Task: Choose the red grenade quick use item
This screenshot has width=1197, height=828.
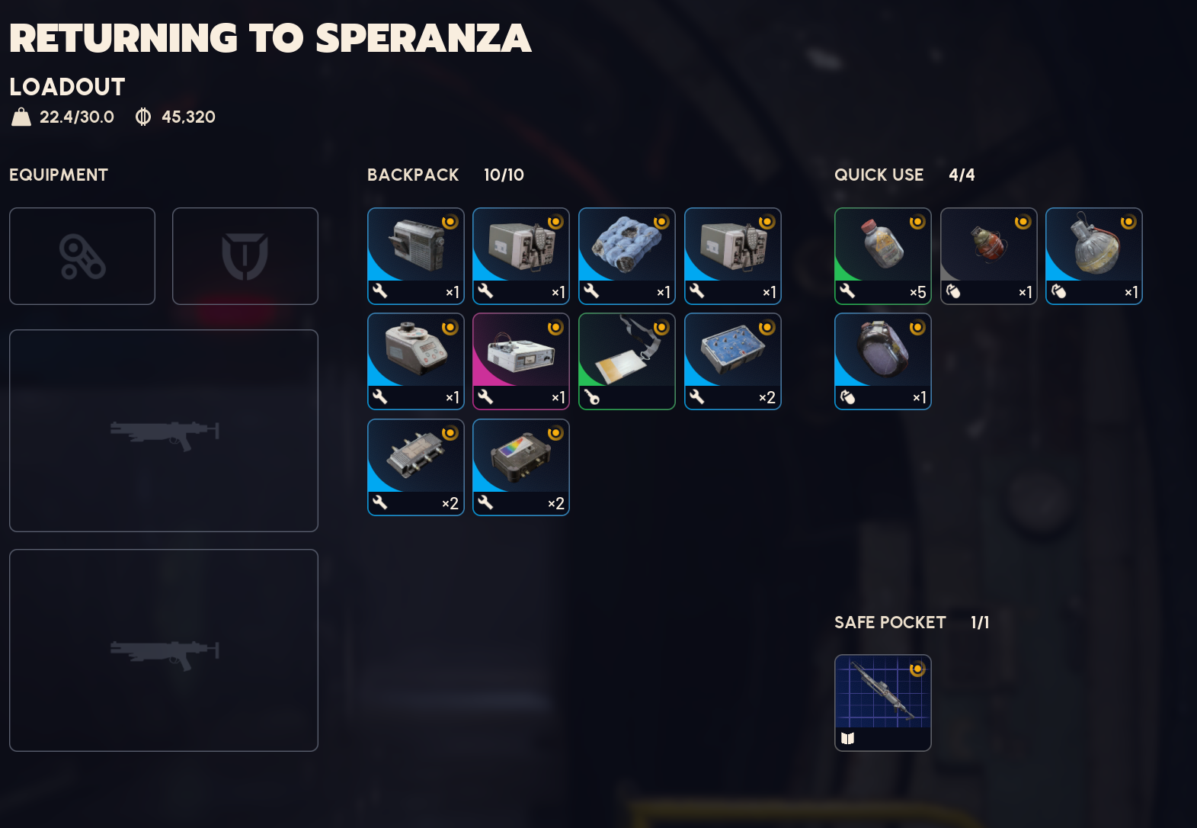Action: coord(989,256)
